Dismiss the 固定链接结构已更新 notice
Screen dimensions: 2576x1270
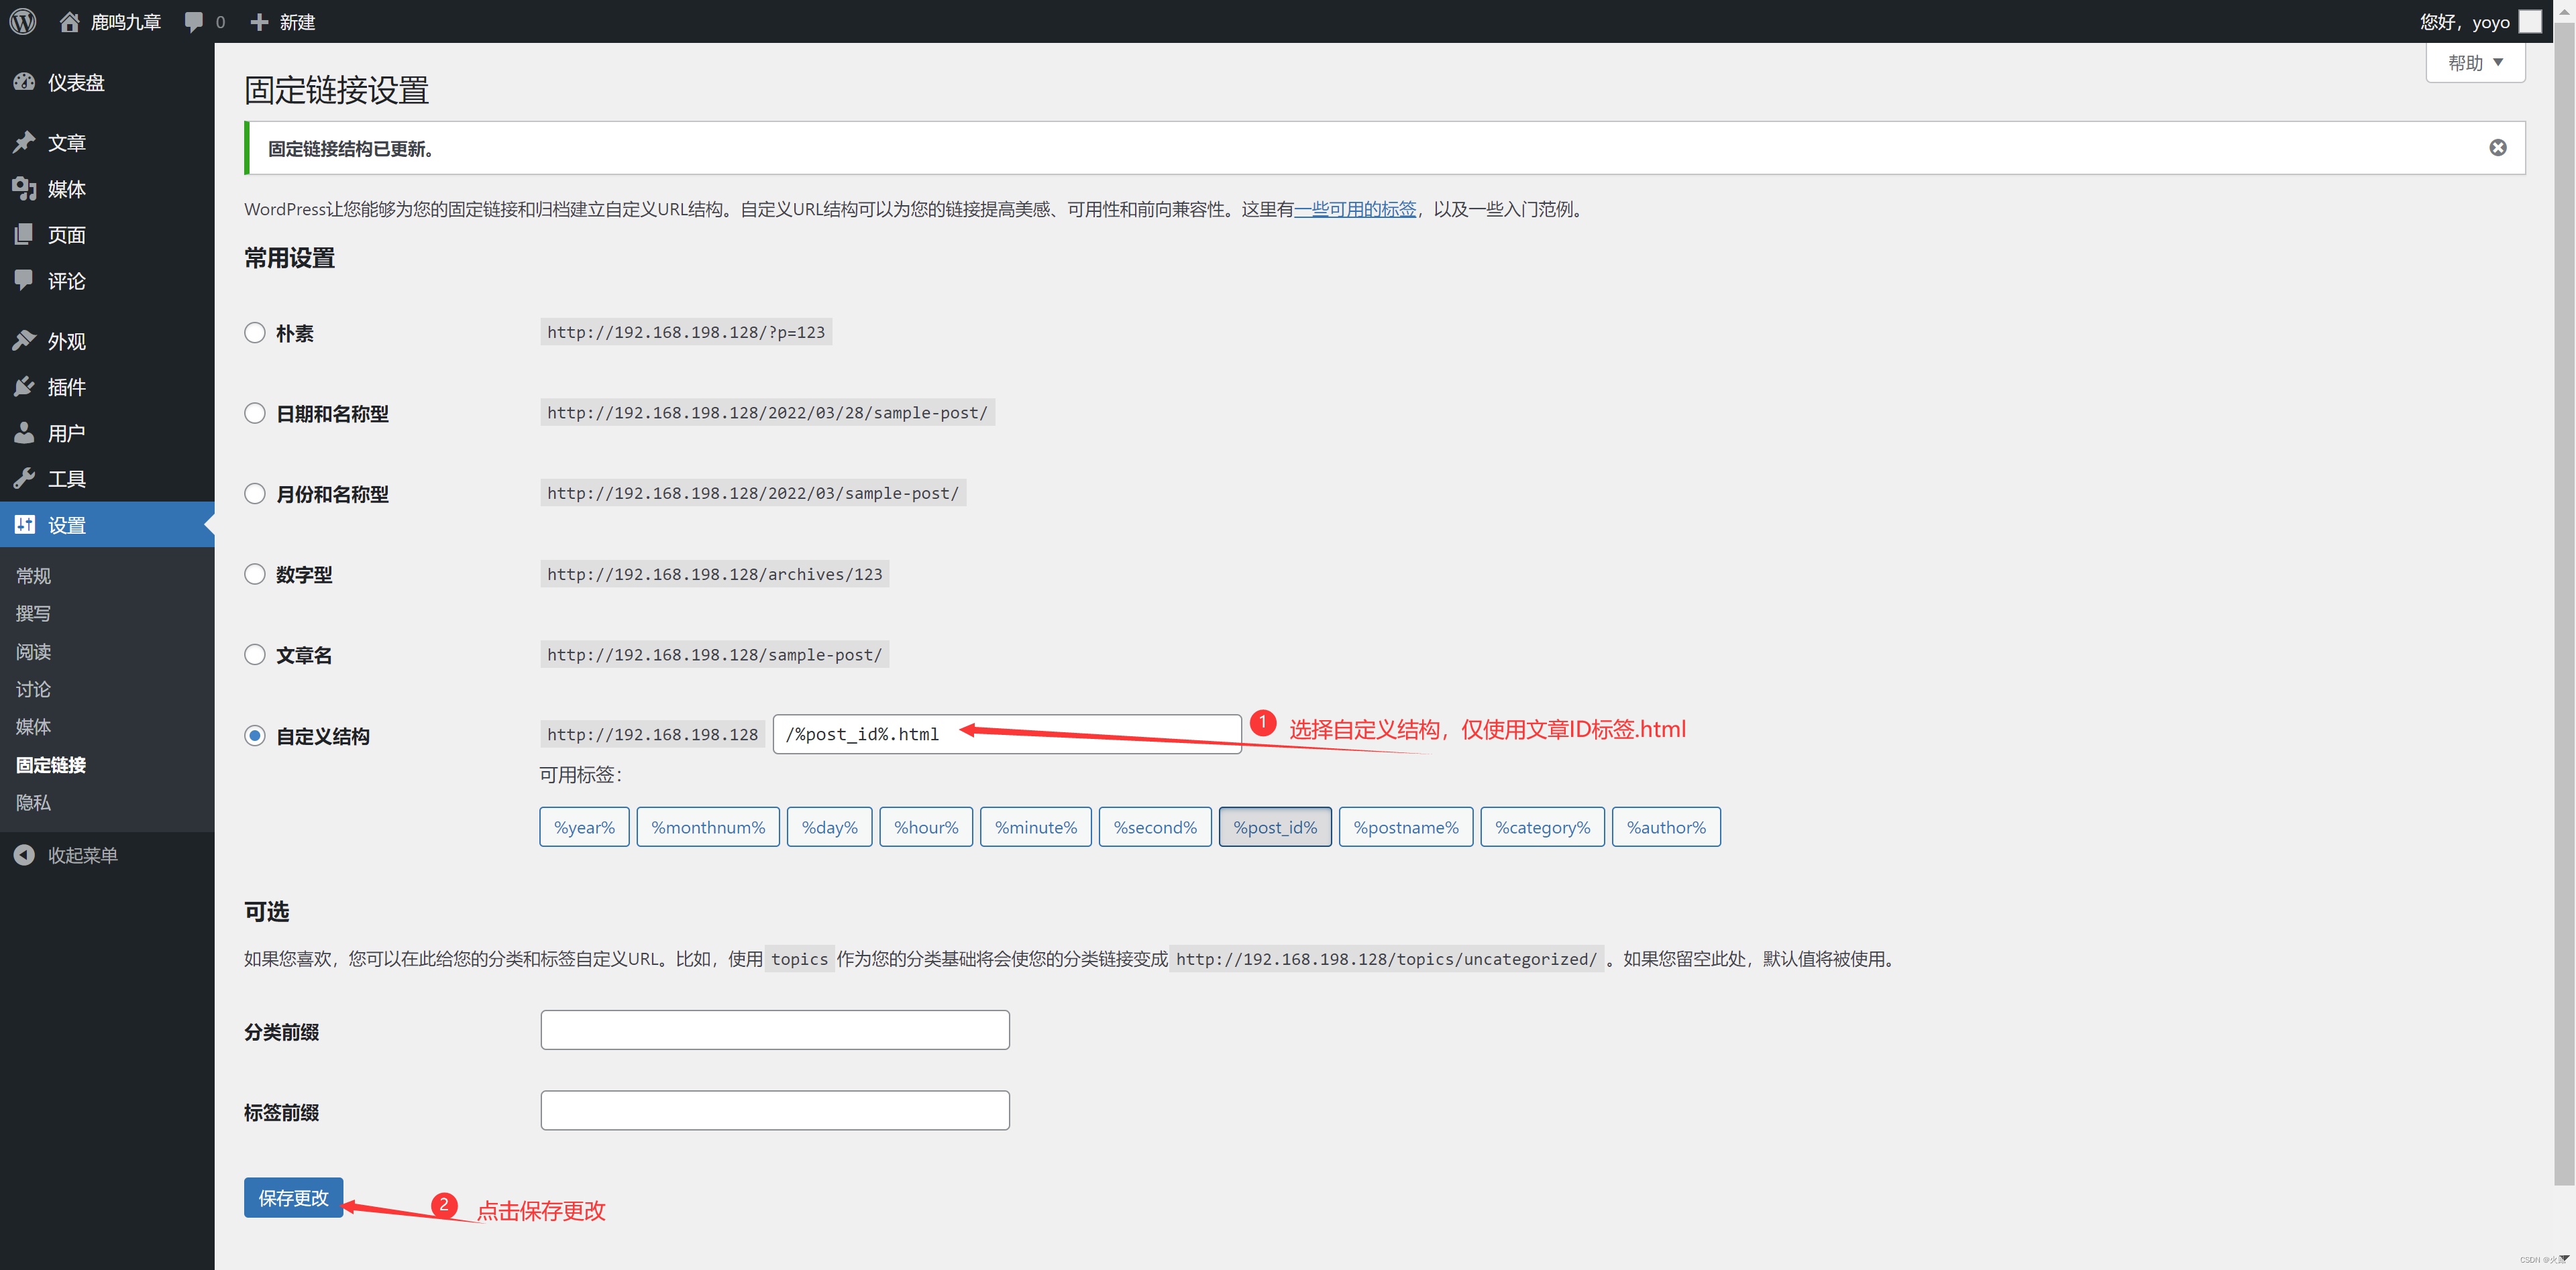point(2497,148)
